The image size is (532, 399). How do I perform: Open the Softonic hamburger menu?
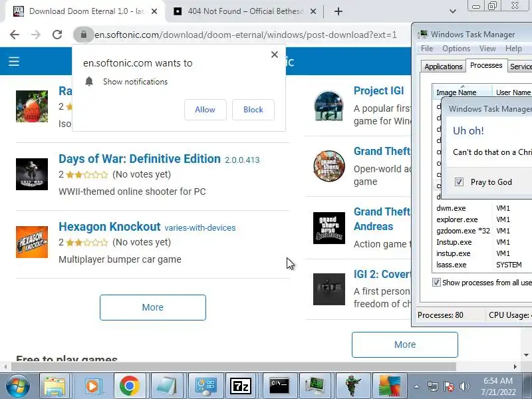click(x=14, y=61)
